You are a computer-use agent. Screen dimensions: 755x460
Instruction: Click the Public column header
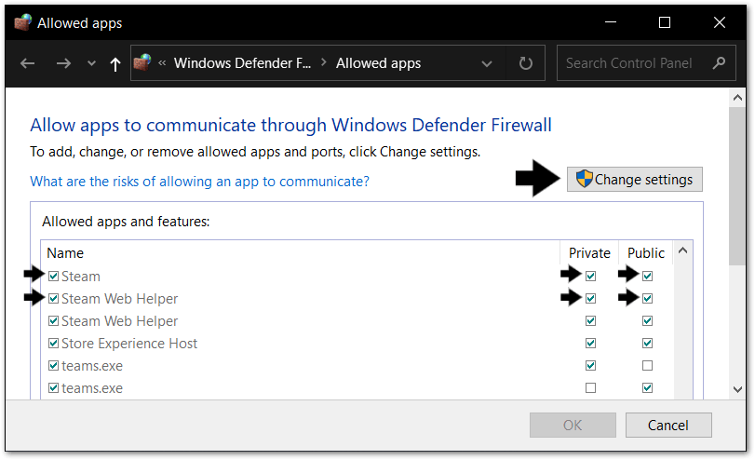(646, 253)
